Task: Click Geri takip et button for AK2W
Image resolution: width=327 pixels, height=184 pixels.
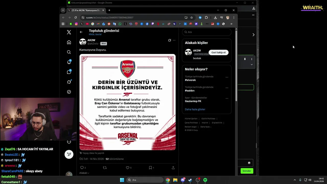Action: [218, 52]
